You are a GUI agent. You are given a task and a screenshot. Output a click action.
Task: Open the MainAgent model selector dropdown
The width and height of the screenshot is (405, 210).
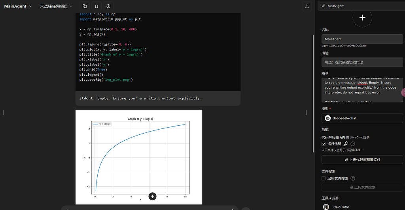pyautogui.click(x=17, y=6)
